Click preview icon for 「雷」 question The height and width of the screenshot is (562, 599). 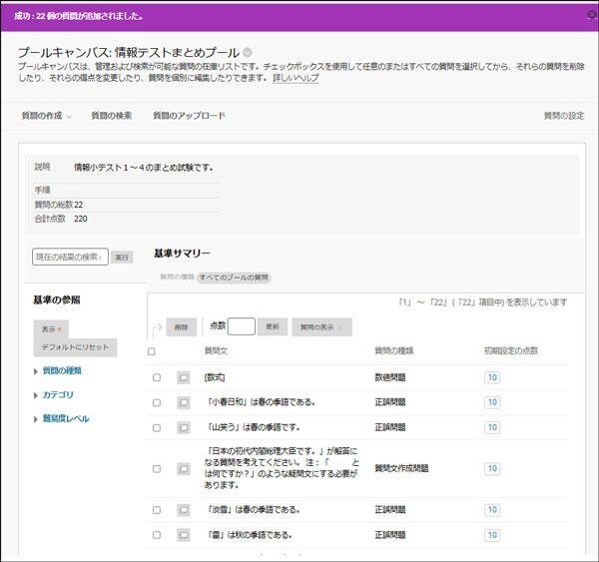click(184, 535)
